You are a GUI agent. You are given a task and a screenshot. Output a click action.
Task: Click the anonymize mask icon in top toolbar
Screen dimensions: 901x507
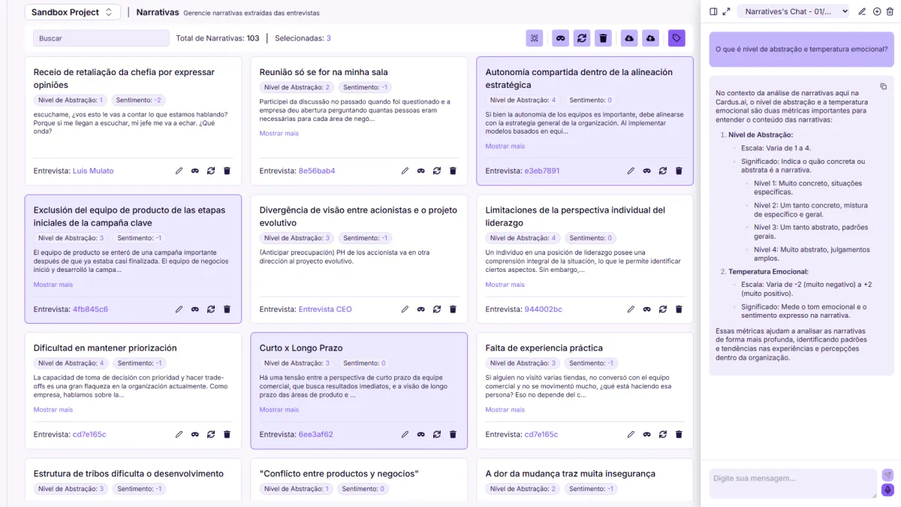click(x=560, y=38)
